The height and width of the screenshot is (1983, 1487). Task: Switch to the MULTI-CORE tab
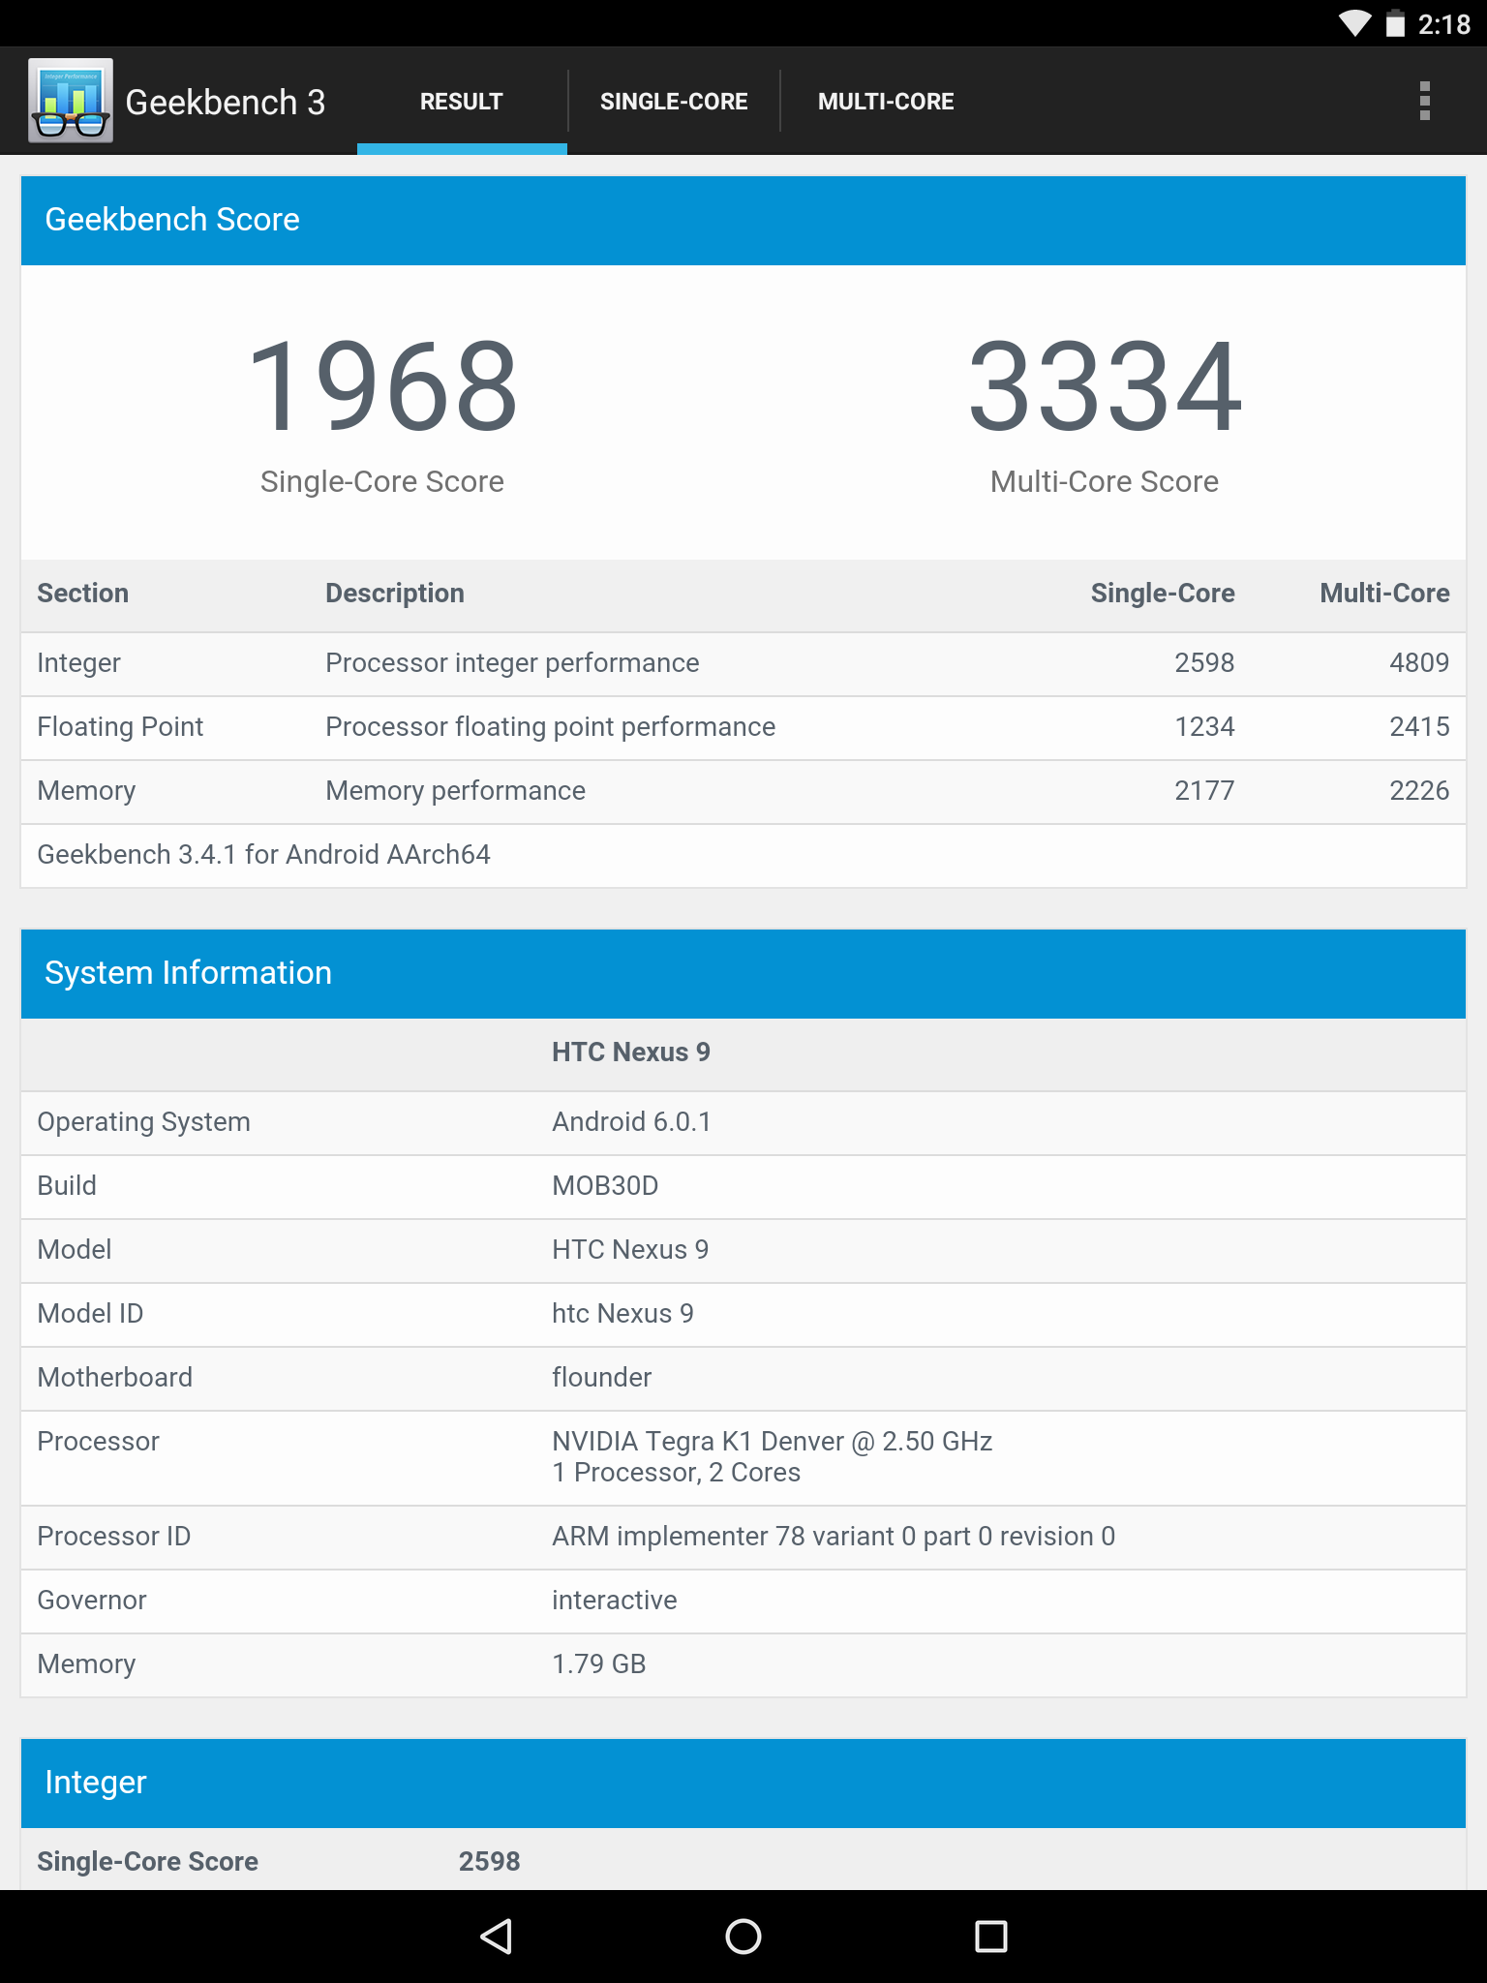point(886,101)
